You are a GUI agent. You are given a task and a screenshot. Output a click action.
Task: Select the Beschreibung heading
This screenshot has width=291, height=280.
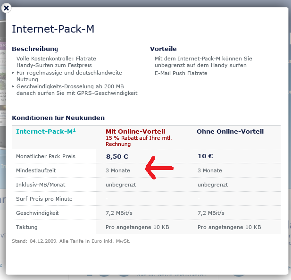(34, 49)
